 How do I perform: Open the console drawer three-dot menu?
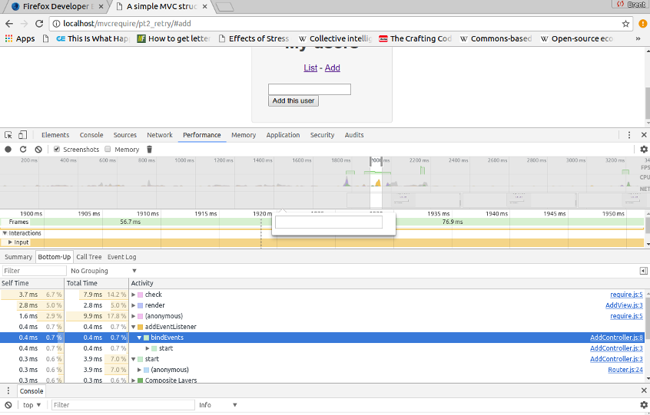(x=8, y=391)
